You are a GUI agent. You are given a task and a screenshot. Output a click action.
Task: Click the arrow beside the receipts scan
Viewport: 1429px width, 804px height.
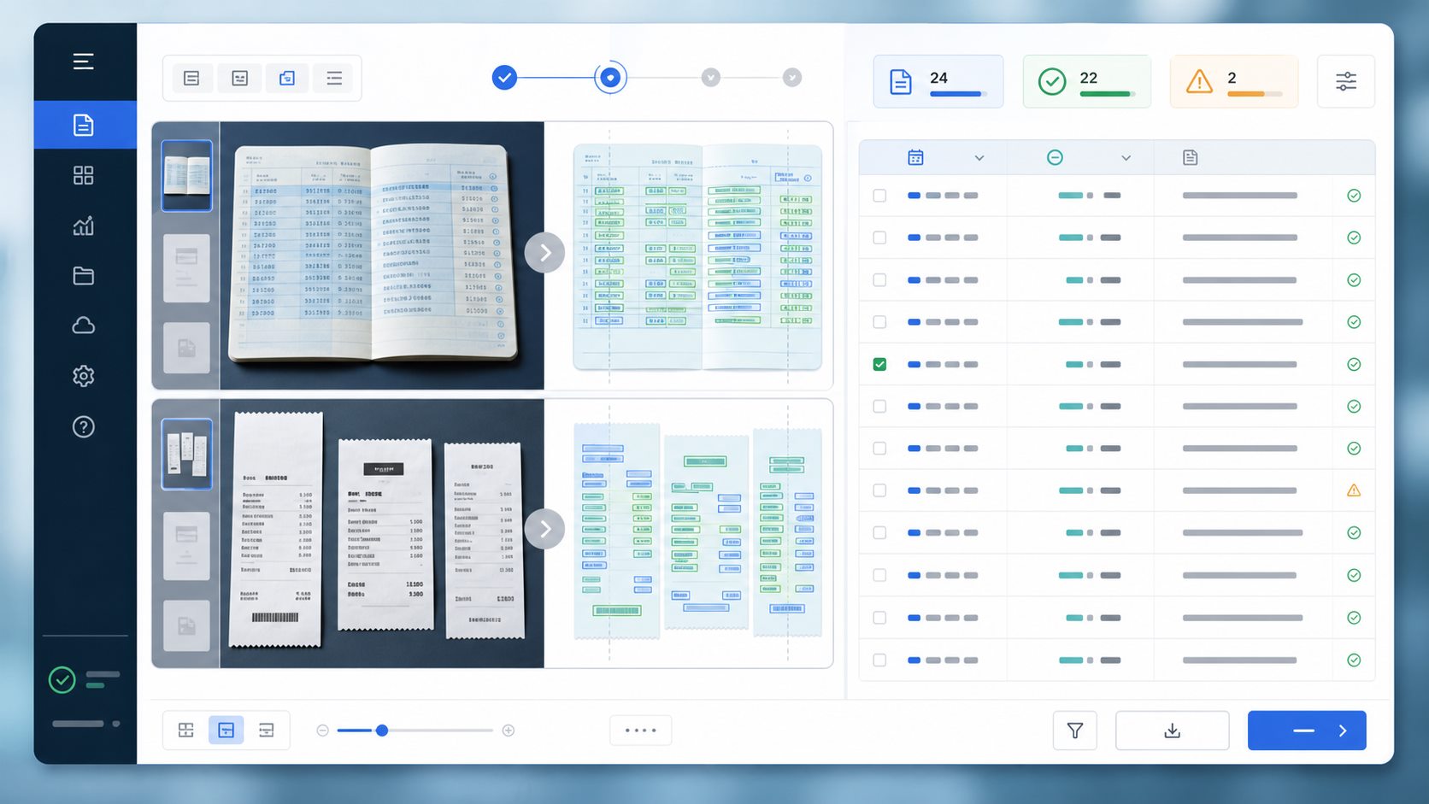click(544, 530)
